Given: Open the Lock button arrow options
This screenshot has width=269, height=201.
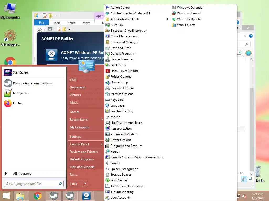Looking at the screenshot, I should tap(85, 184).
